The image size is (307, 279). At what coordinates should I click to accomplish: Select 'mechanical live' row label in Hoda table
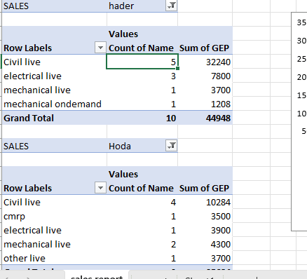[x=54, y=244]
